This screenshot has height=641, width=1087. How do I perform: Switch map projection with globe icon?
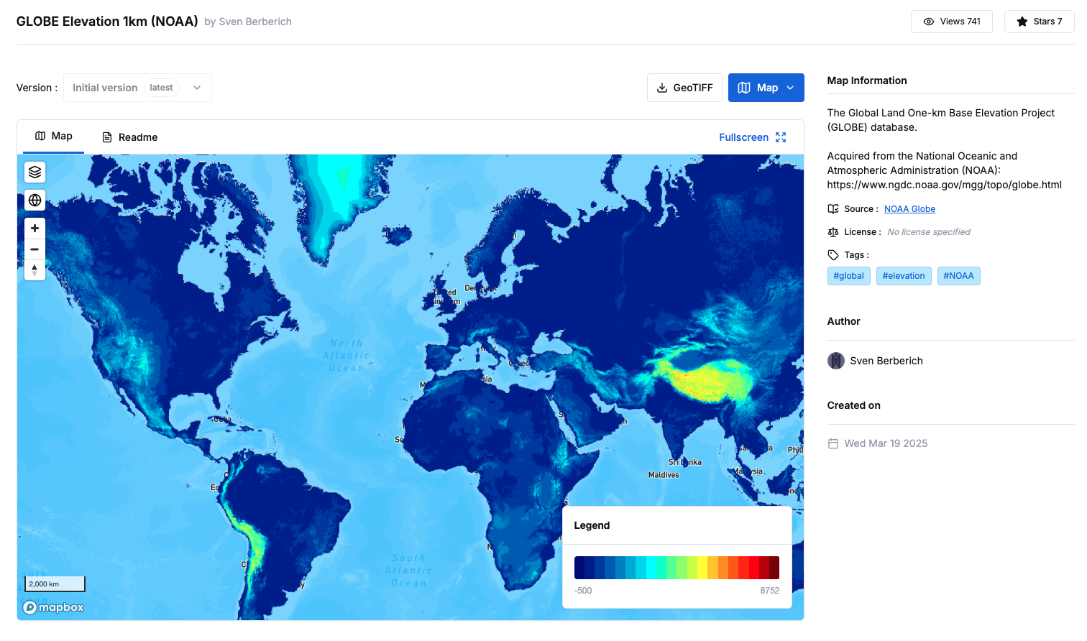(x=35, y=200)
